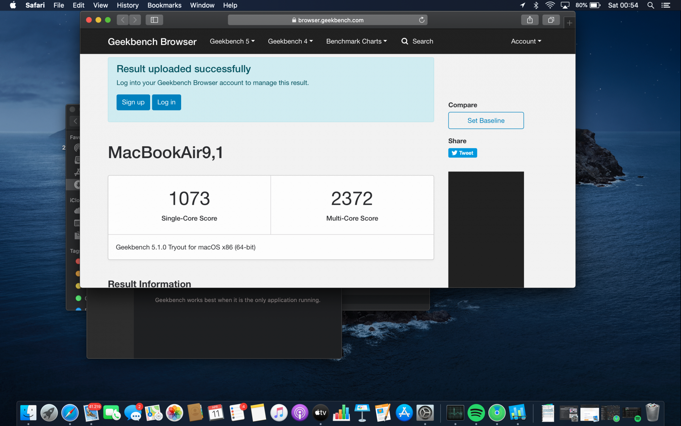Open the Window menu

click(x=202, y=5)
